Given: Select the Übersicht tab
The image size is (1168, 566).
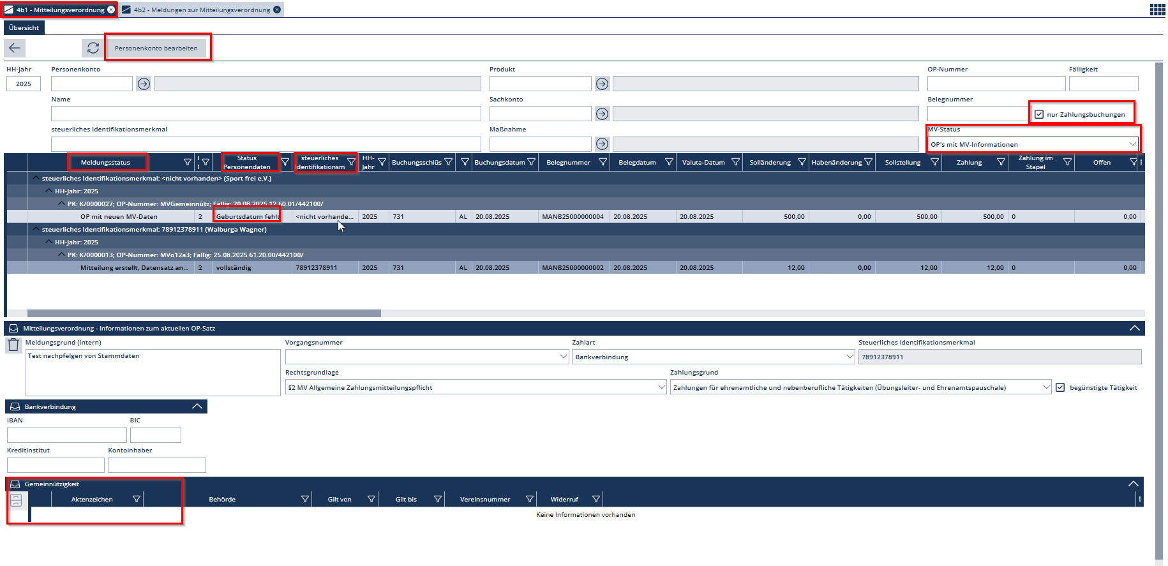Looking at the screenshot, I should 24,27.
